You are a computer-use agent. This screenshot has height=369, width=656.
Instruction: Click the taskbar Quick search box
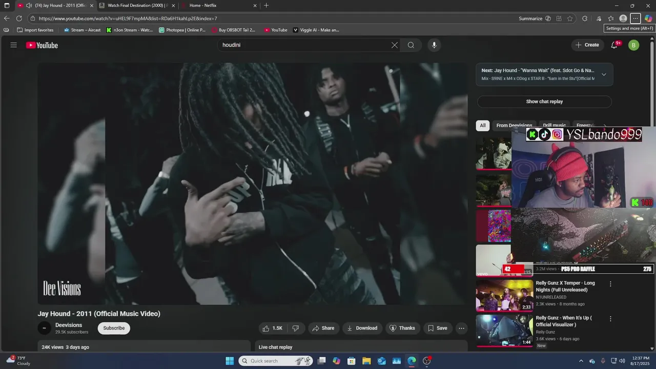pos(276,361)
